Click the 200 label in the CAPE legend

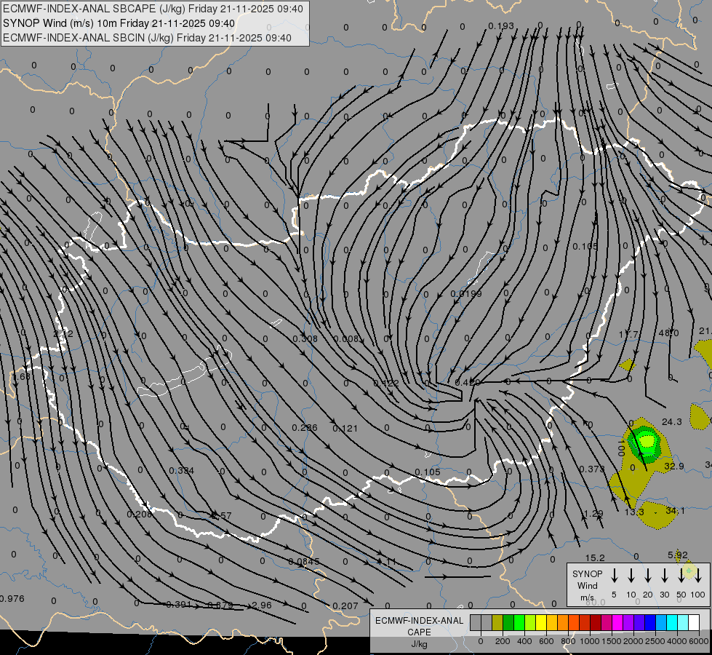pos(503,641)
